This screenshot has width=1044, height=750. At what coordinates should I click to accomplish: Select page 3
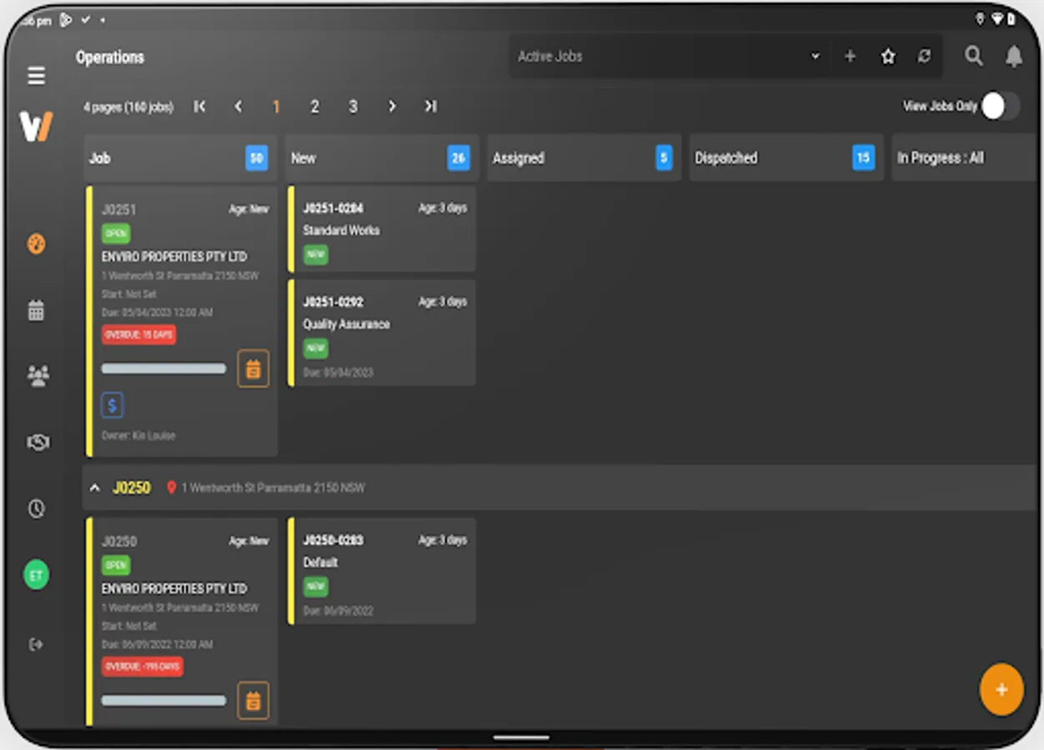(353, 107)
